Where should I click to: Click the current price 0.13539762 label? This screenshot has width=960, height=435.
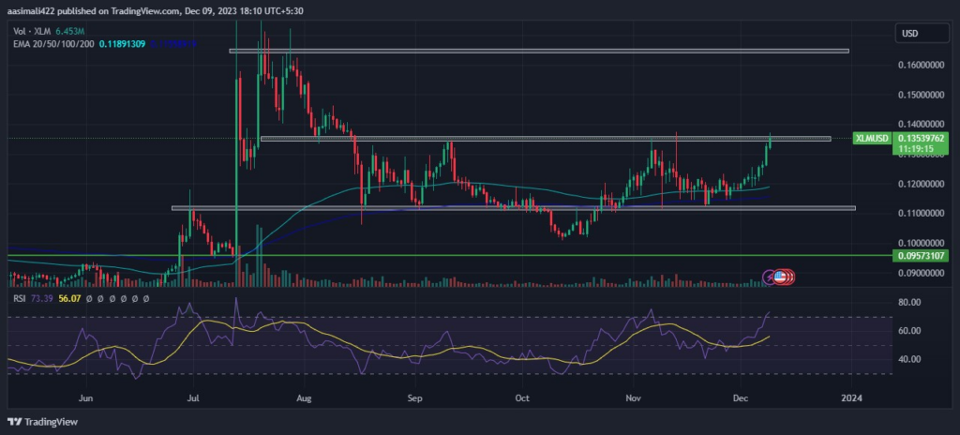[922, 139]
